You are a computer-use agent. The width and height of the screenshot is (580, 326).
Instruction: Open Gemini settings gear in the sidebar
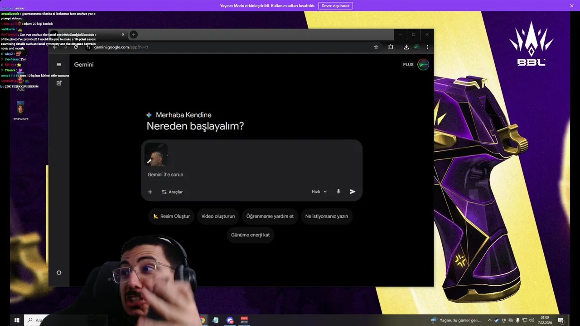(59, 273)
